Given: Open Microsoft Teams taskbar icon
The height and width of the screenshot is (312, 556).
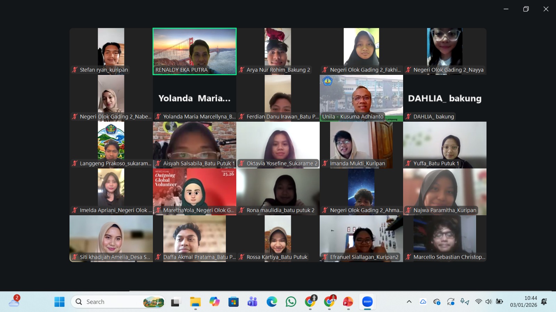Looking at the screenshot, I should pos(252,302).
